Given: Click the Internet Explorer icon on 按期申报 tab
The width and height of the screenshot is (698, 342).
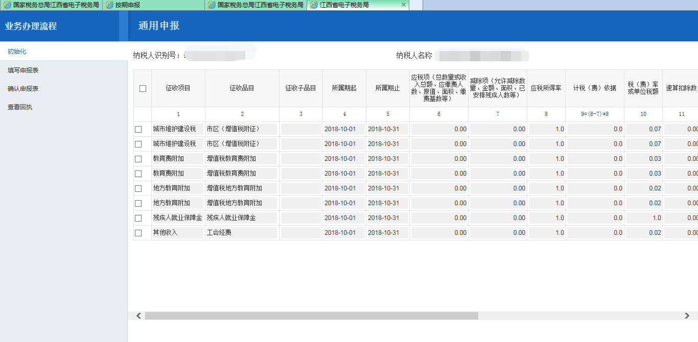Looking at the screenshot, I should [x=109, y=5].
